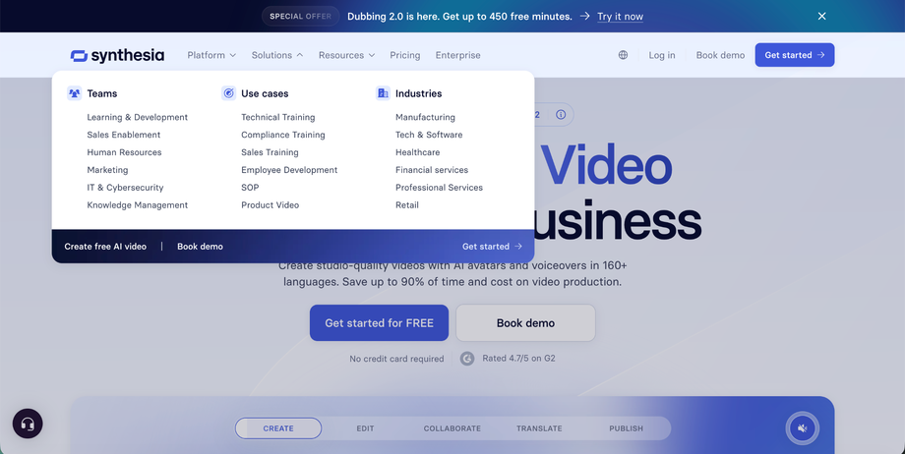Choose Financial services industry
The height and width of the screenshot is (454, 905).
click(432, 170)
